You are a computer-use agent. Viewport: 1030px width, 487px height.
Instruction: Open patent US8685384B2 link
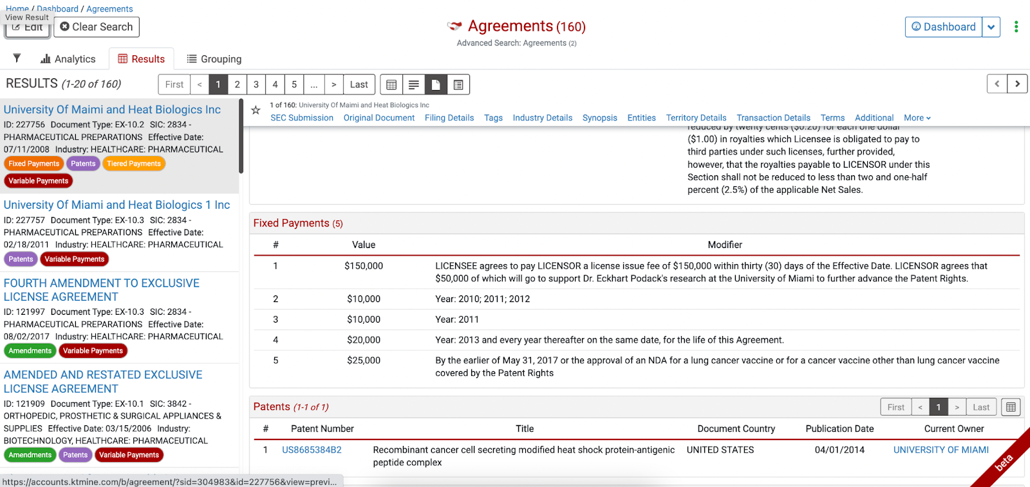pos(312,450)
